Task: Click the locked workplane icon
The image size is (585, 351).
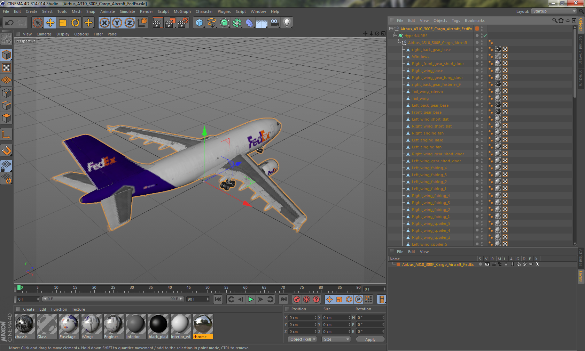Action: click(7, 166)
